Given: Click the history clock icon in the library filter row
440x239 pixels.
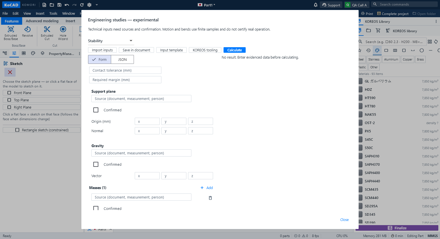Looking at the screenshot, I should pos(368,51).
